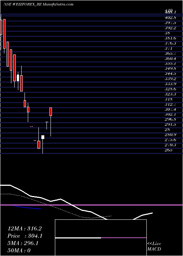Screen dimensions: 183x256
Task: Click the magenta horizontal line across the indicator panel
Action: pyautogui.click(x=91, y=205)
